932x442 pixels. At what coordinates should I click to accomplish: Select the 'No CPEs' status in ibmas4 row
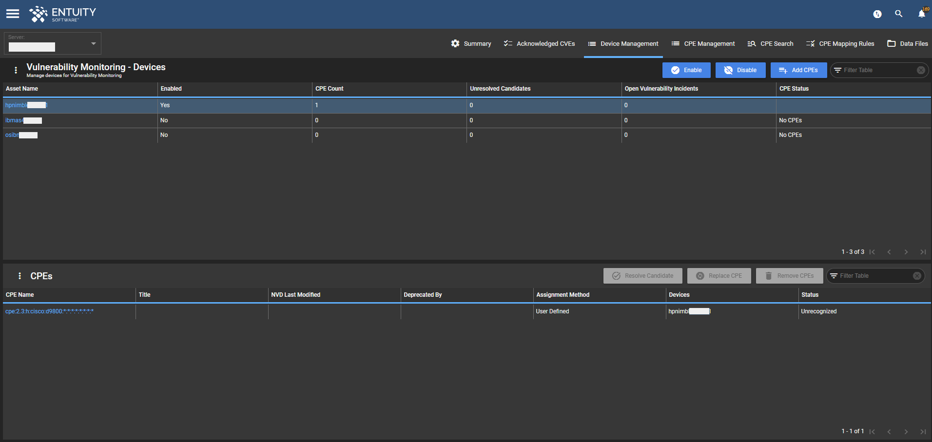790,120
